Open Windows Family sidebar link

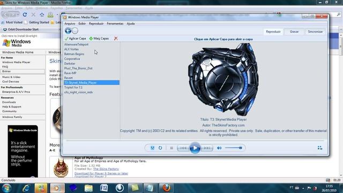click(12, 117)
